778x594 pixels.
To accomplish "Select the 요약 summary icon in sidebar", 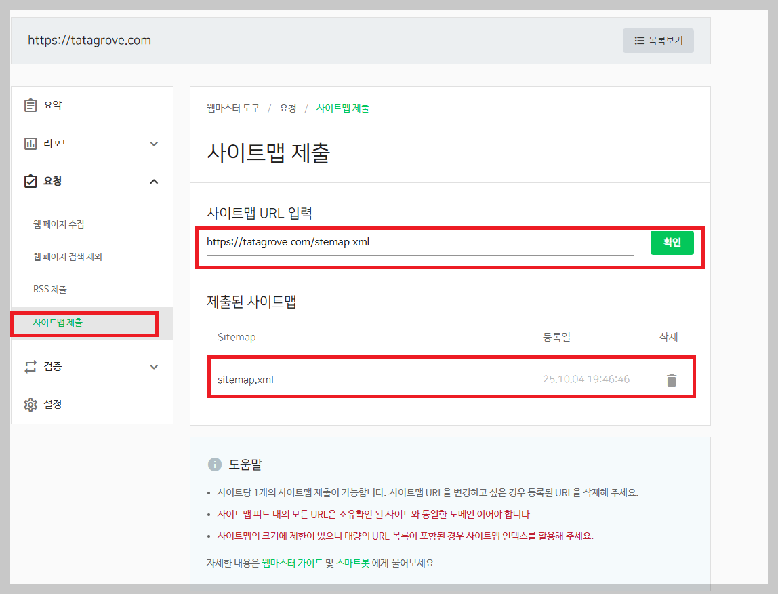I will [x=31, y=105].
